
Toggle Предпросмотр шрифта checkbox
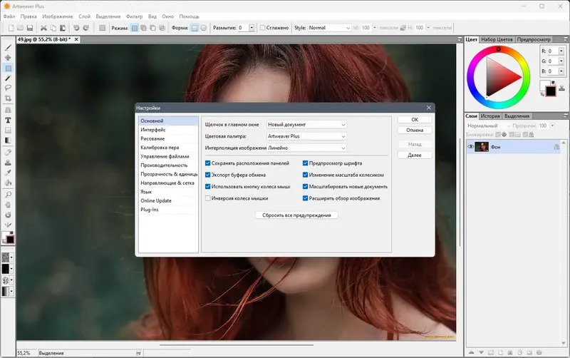pos(306,163)
